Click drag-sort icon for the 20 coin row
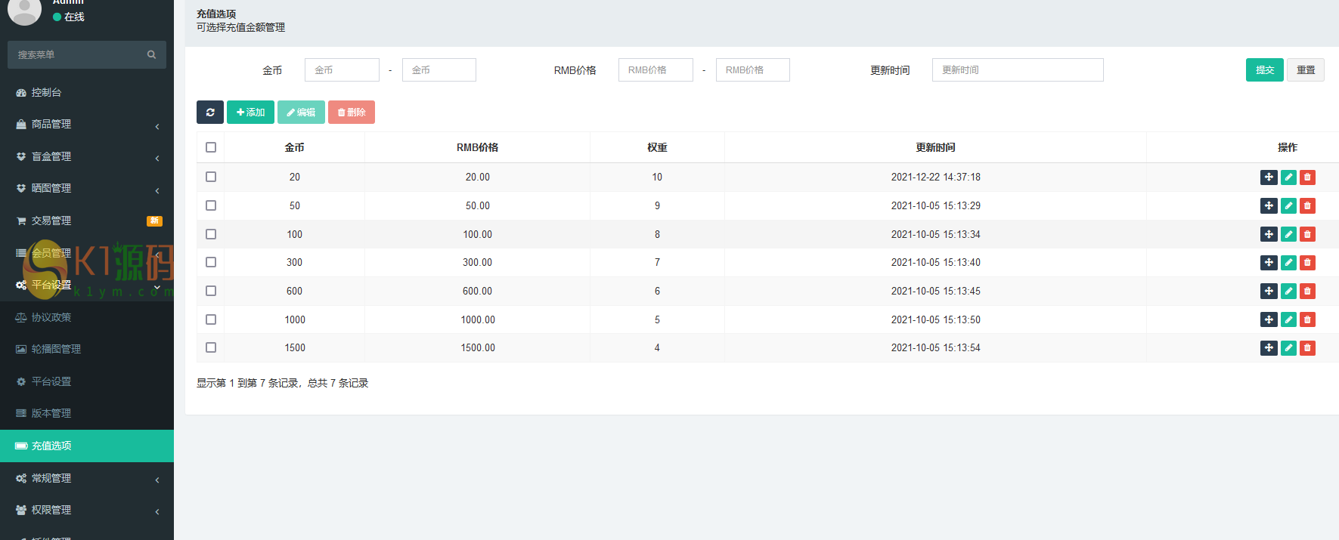The width and height of the screenshot is (1339, 540). click(x=1269, y=177)
